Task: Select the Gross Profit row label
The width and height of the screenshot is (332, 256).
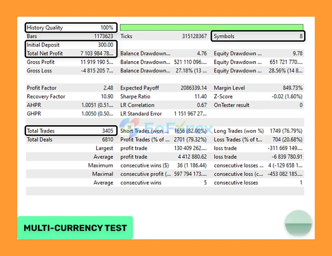Action: click(x=41, y=62)
